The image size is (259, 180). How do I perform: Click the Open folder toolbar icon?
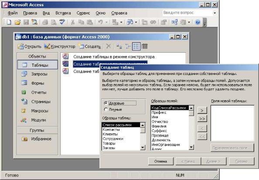click(x=17, y=22)
